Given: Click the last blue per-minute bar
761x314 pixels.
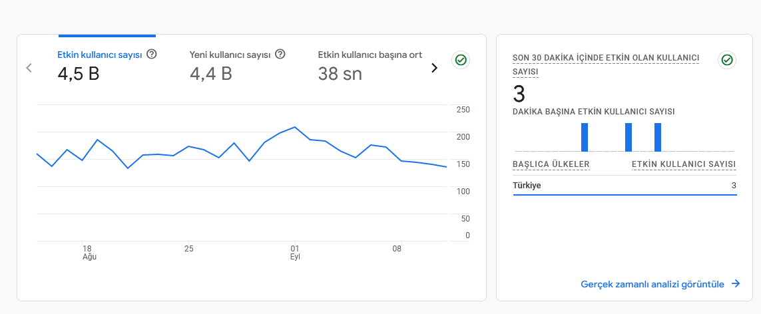Looking at the screenshot, I should tap(658, 137).
